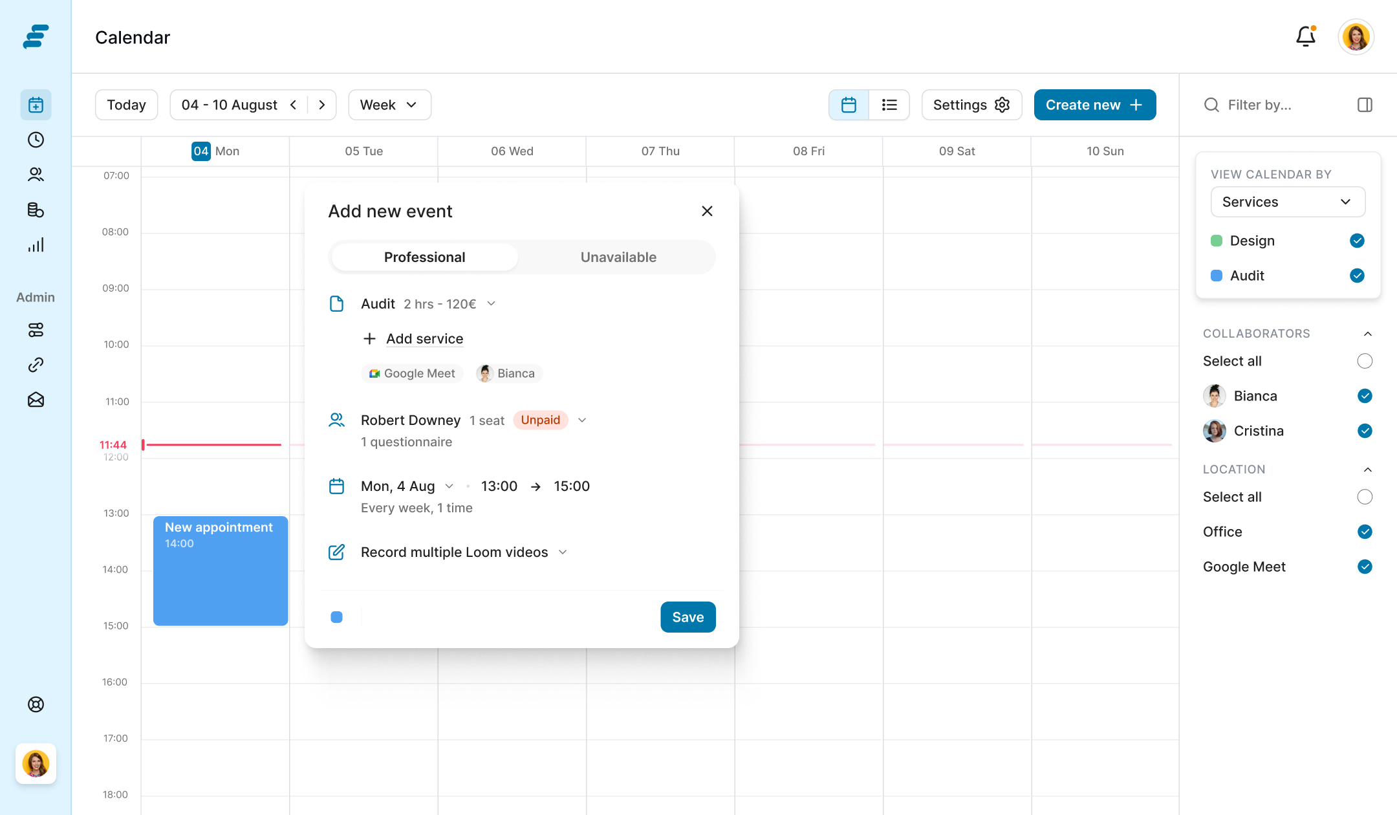Open the Services view dropdown
This screenshot has height=815, width=1397.
[1287, 202]
